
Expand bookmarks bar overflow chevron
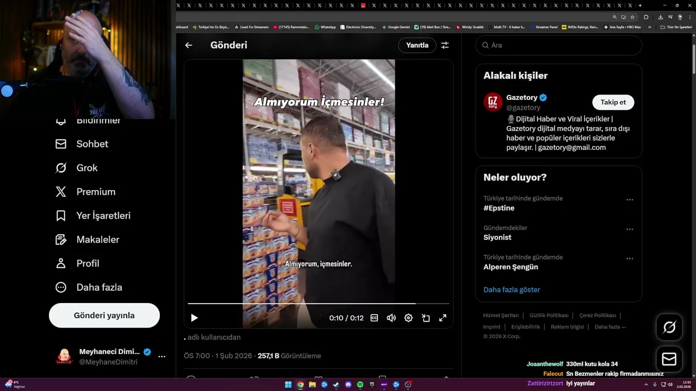click(x=649, y=27)
